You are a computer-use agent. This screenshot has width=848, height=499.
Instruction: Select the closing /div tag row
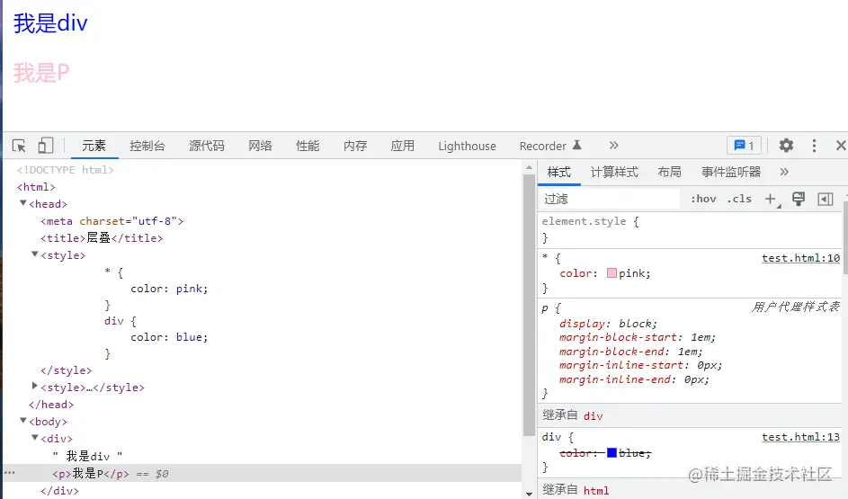point(59,490)
